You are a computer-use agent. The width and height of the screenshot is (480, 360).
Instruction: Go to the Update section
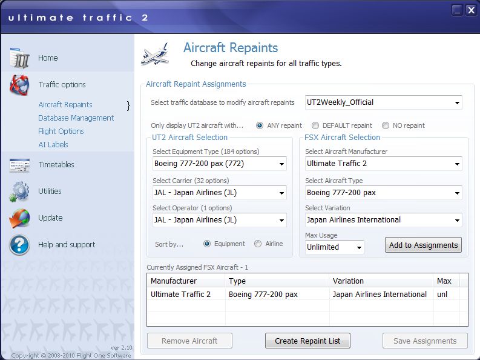coord(50,218)
